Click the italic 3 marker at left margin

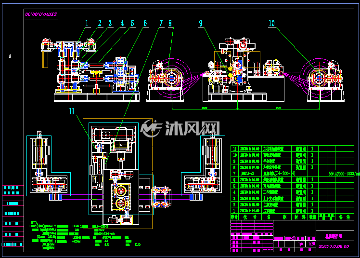click(10, 56)
